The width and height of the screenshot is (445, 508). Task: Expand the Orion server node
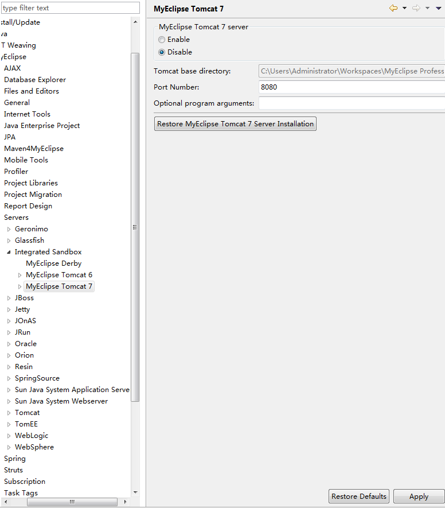(x=9, y=355)
